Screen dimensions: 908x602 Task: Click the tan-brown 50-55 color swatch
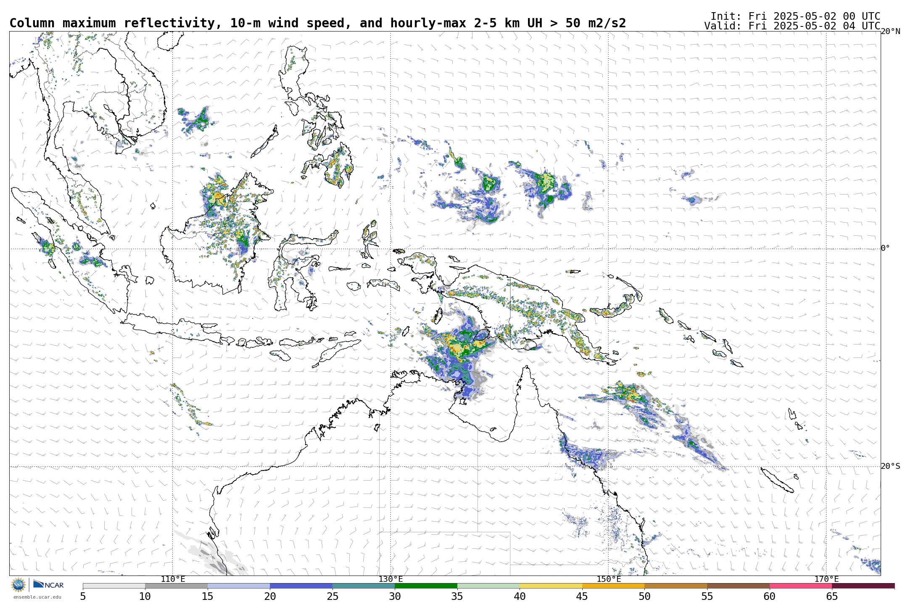coord(676,586)
